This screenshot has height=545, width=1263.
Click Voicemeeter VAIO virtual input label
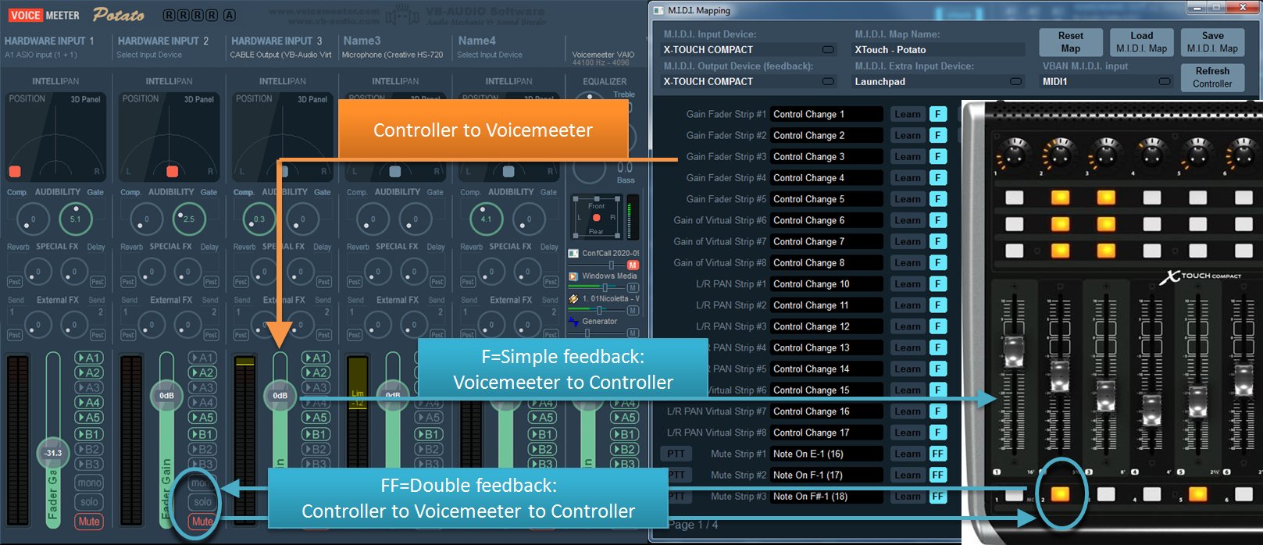[x=603, y=55]
